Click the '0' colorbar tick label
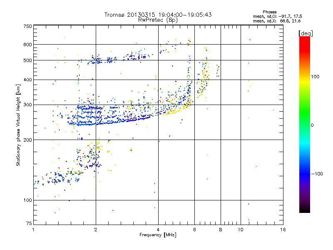333x250 pixels. pos(312,125)
